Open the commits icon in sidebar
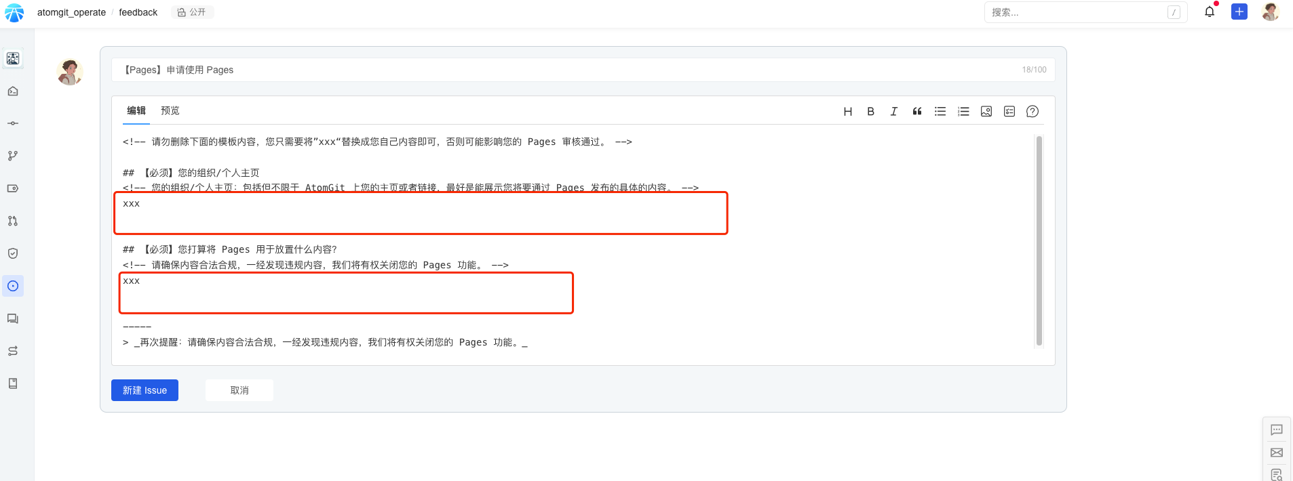This screenshot has height=481, width=1293. tap(13, 123)
